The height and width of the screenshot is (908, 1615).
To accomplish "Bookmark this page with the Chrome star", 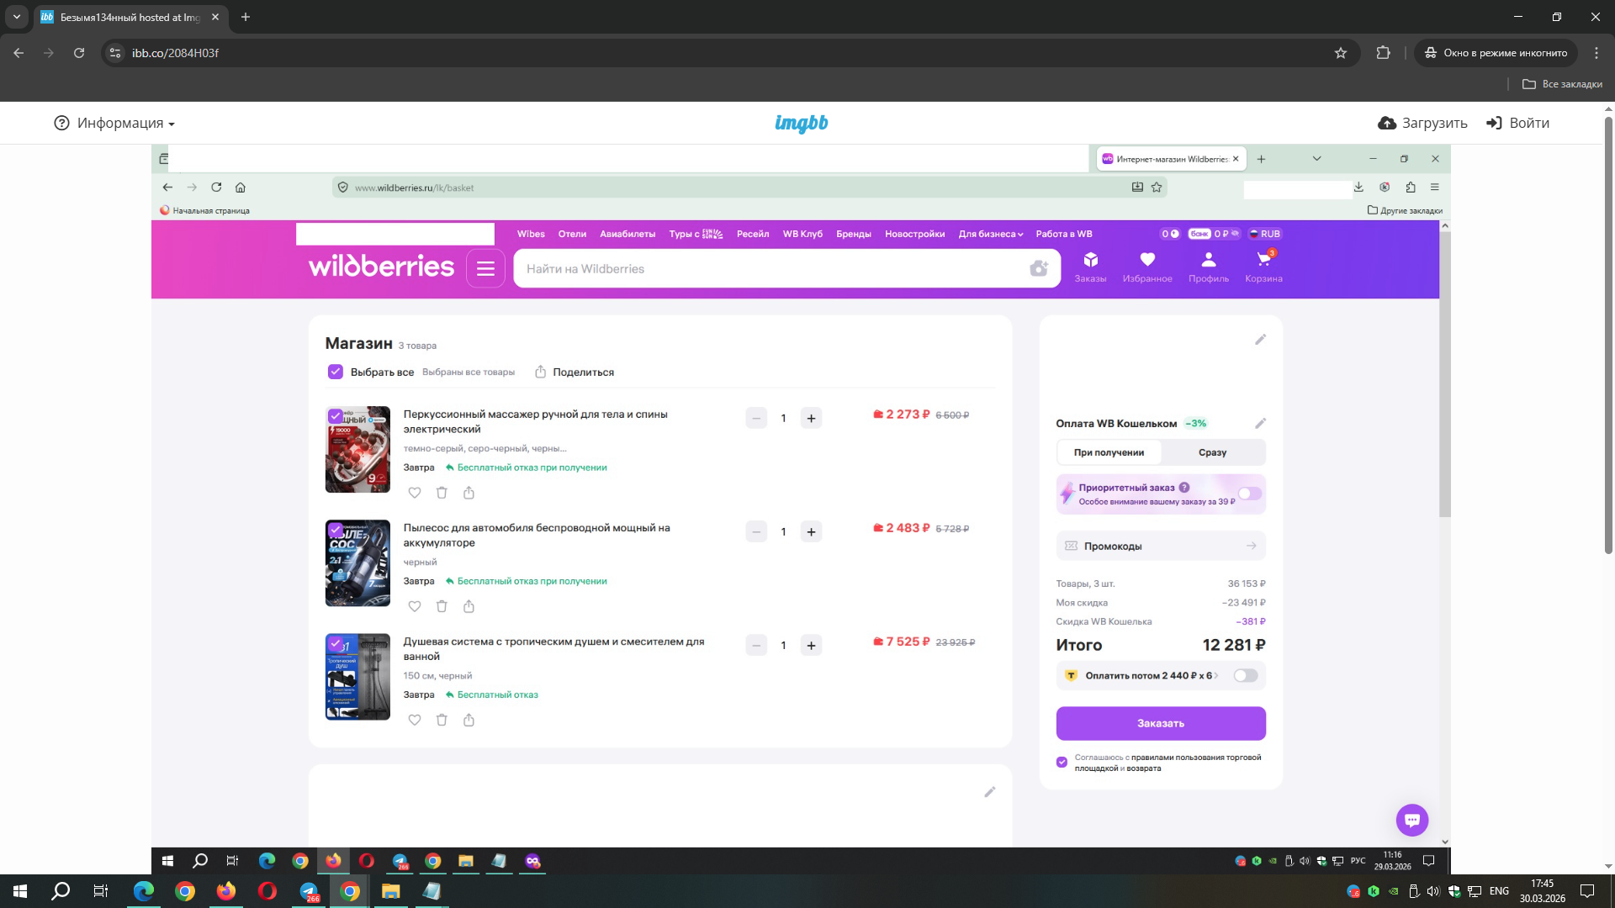I will click(1341, 53).
